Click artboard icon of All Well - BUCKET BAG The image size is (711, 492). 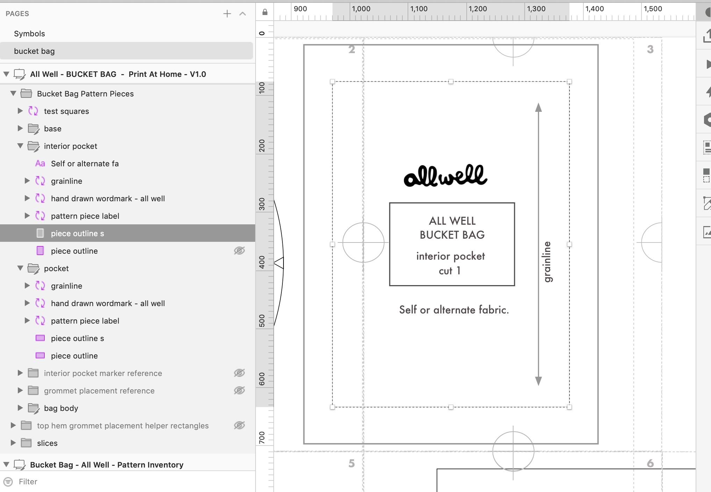(x=20, y=74)
